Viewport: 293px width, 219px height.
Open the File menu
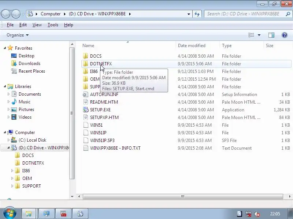10,25
